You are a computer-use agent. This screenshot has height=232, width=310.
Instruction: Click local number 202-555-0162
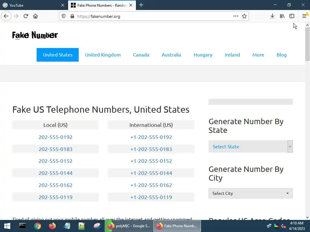click(x=56, y=185)
